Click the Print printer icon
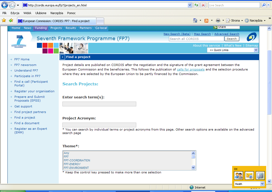The width and height of the screenshot is (272, 192). point(218,20)
